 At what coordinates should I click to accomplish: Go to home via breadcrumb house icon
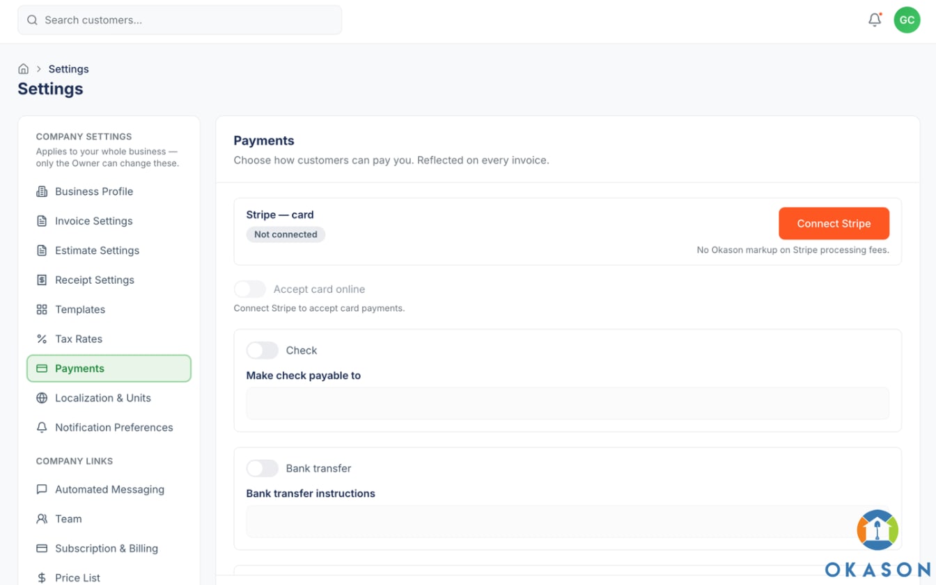(x=24, y=69)
